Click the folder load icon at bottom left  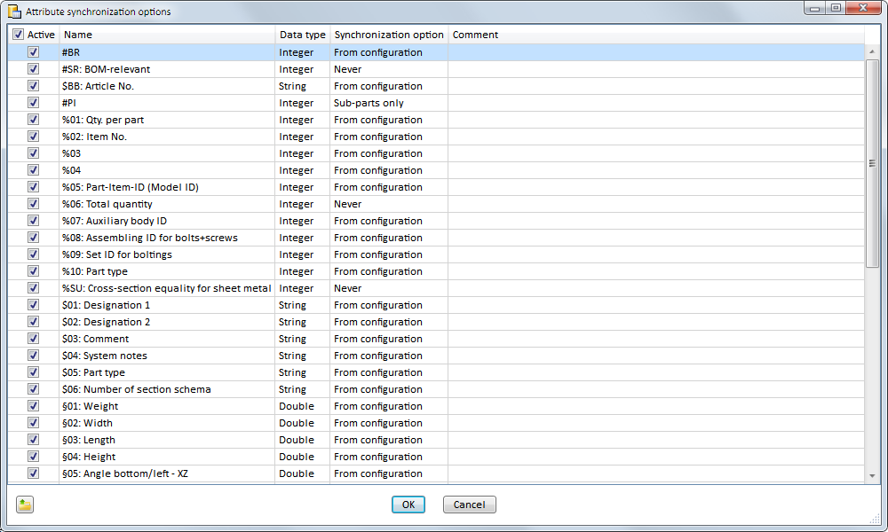pos(25,505)
